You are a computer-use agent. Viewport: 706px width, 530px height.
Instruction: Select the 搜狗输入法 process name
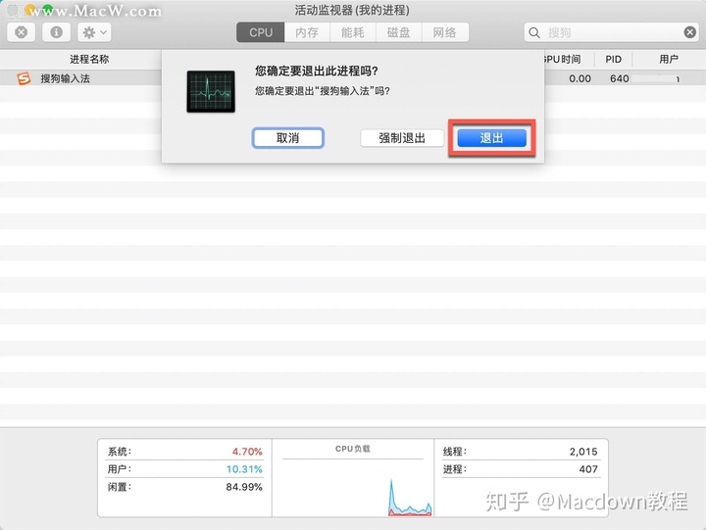point(66,78)
